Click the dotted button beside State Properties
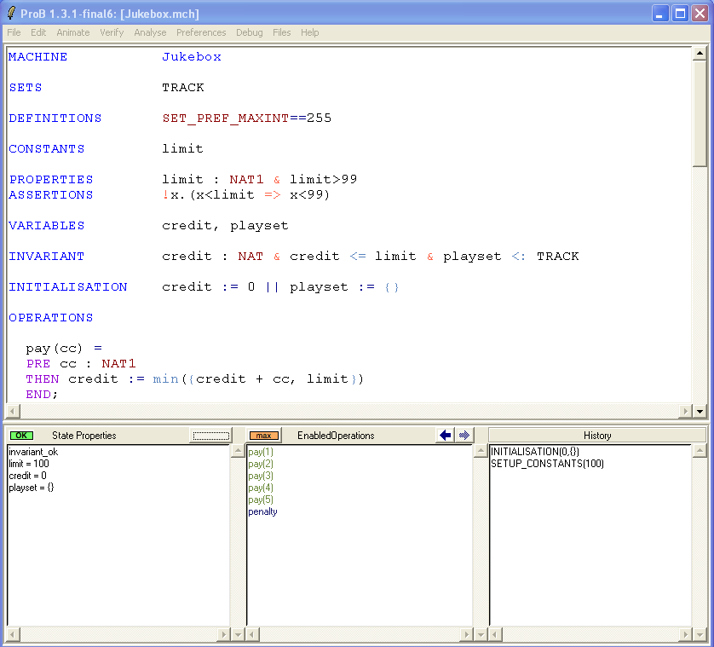The image size is (714, 647). tap(210, 436)
